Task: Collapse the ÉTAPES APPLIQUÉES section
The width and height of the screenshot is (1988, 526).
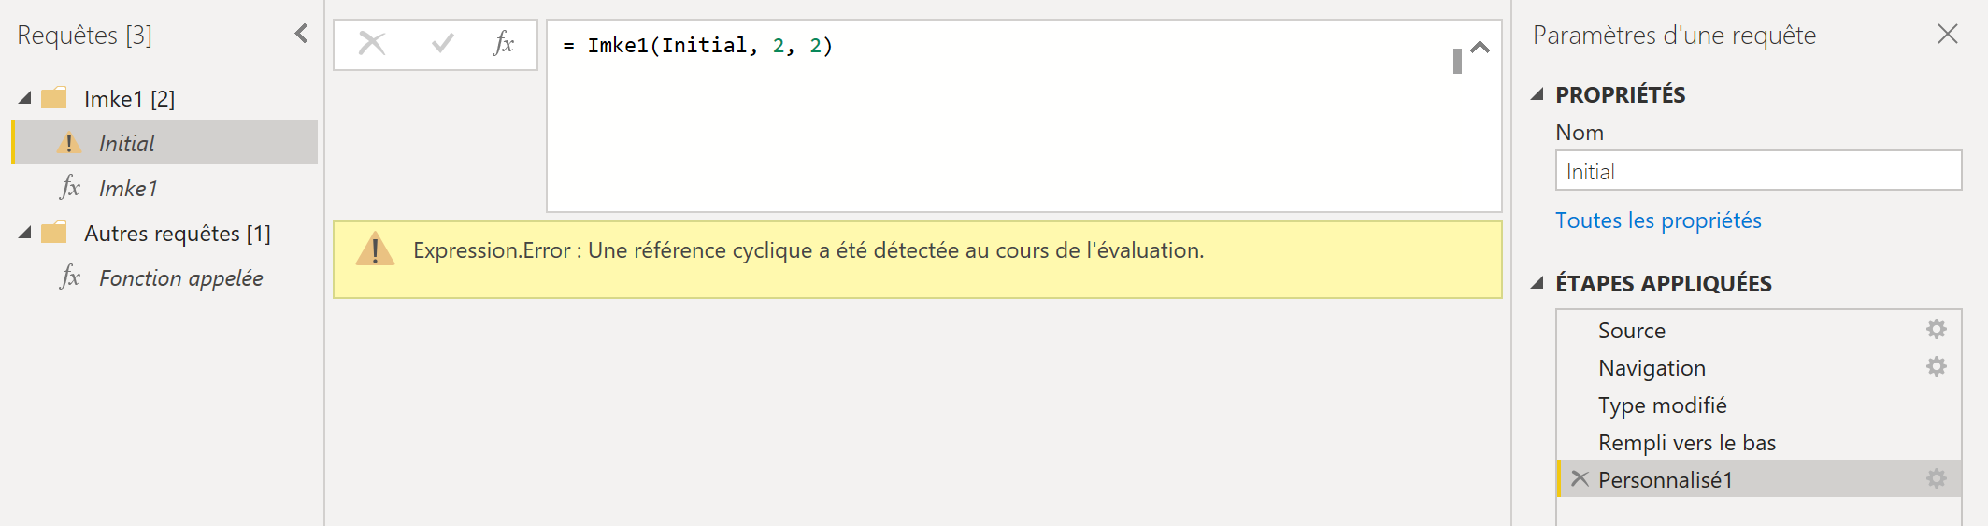Action: (1537, 283)
